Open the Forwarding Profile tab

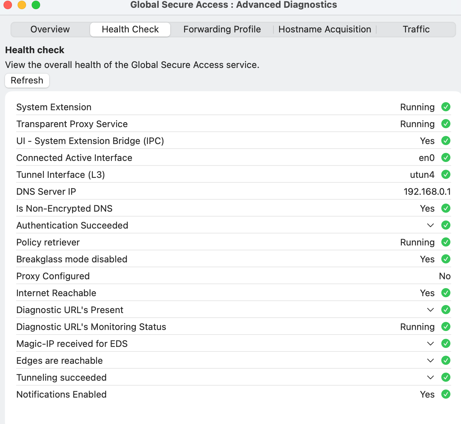pyautogui.click(x=222, y=29)
